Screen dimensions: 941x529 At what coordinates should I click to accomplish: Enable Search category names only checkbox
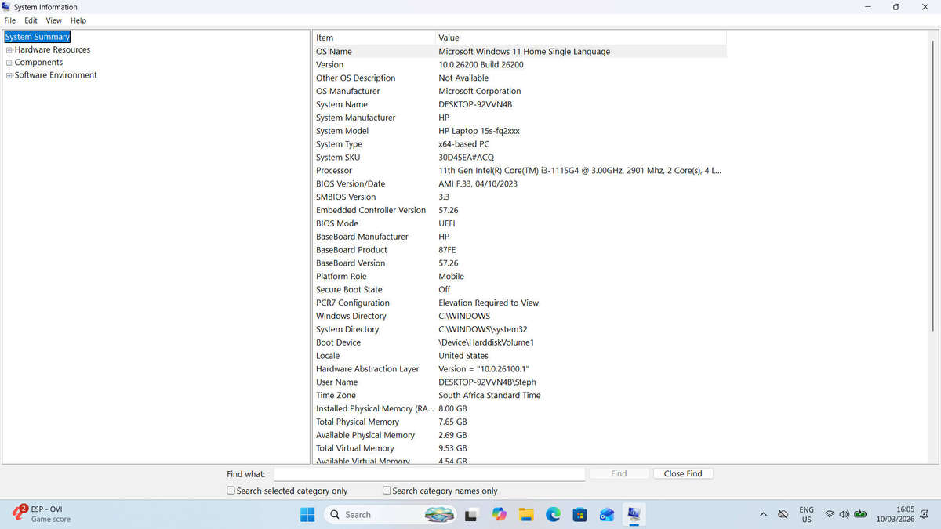tap(387, 491)
